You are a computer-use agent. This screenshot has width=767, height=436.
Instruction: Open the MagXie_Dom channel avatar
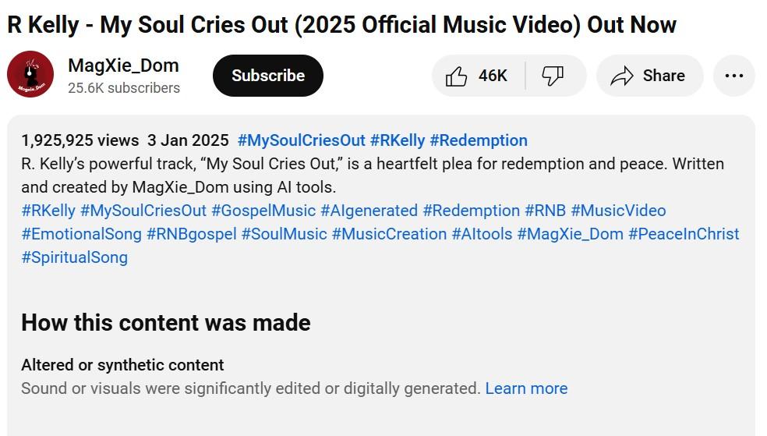30,74
